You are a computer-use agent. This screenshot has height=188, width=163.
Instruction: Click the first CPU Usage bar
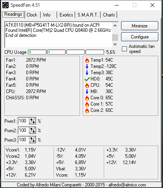[x=37, y=52]
